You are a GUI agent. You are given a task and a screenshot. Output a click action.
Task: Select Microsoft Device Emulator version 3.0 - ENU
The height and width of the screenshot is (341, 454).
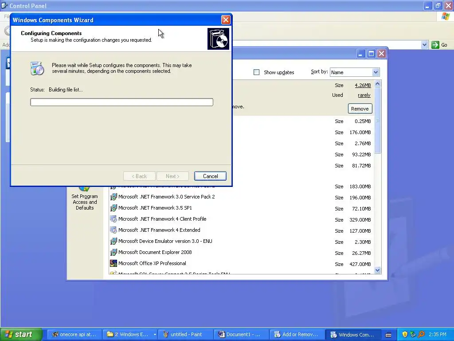coord(165,241)
